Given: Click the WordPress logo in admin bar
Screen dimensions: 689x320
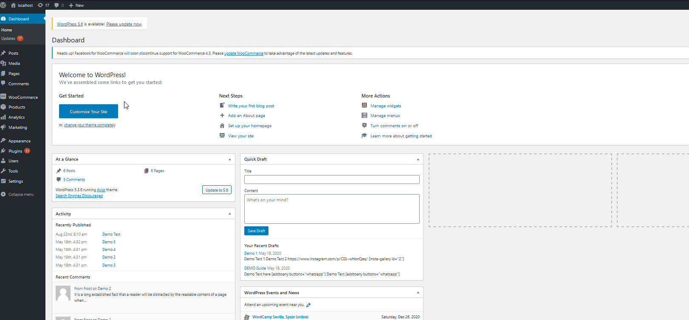Looking at the screenshot, I should coord(3,5).
